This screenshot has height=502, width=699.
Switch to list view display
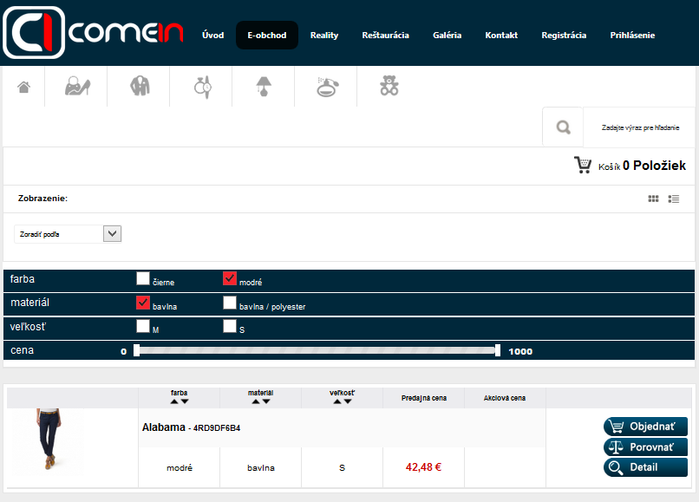point(674,199)
